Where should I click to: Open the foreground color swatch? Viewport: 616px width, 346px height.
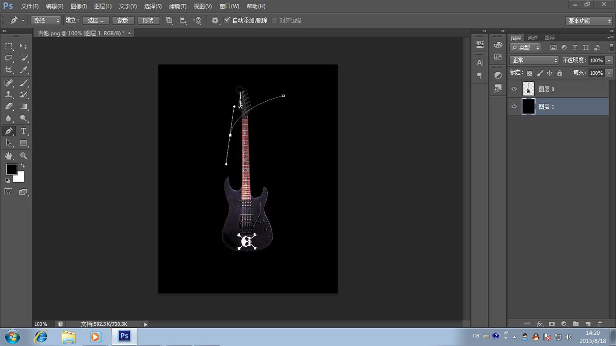point(11,169)
